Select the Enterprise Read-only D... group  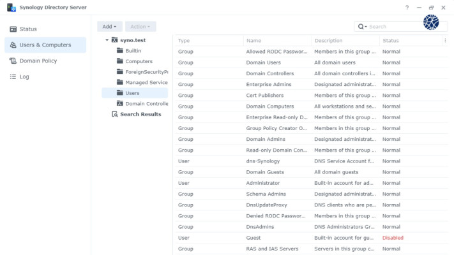tap(312, 118)
